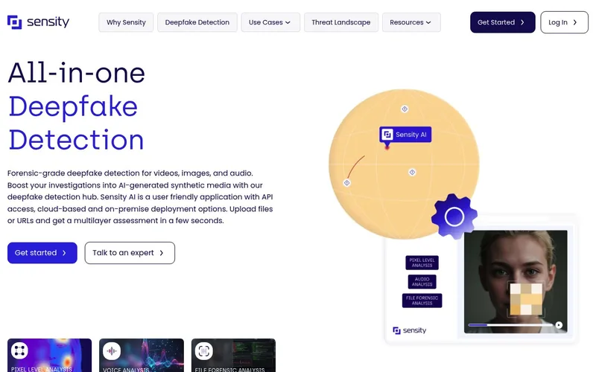Click the face video thumbnail

(516, 282)
